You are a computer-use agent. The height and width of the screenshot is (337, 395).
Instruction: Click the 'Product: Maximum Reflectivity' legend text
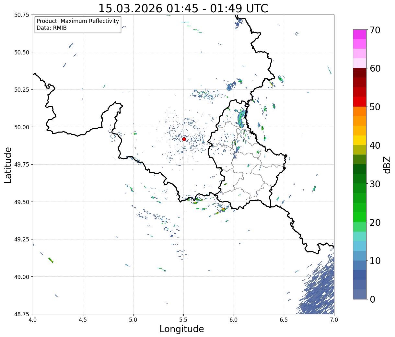coord(78,21)
